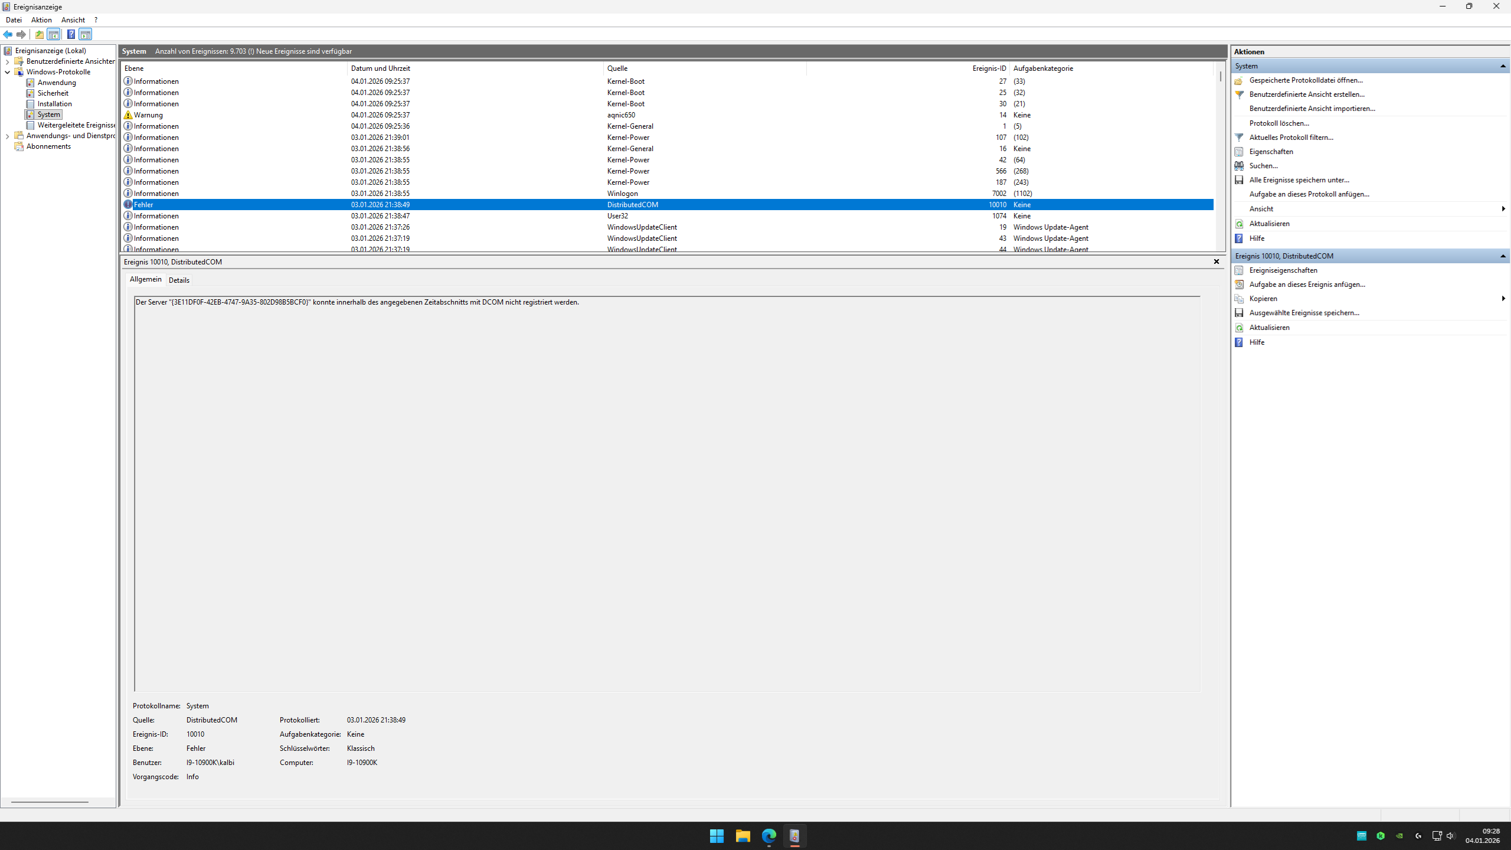Click the green refresh icon under System actions
The image size is (1511, 850).
point(1239,224)
